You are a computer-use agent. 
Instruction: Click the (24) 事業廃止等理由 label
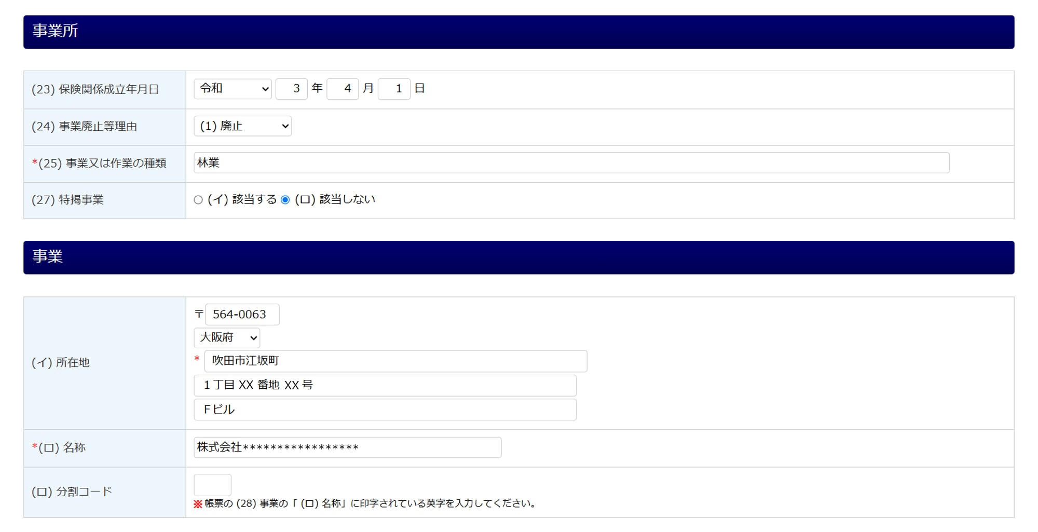(x=84, y=127)
